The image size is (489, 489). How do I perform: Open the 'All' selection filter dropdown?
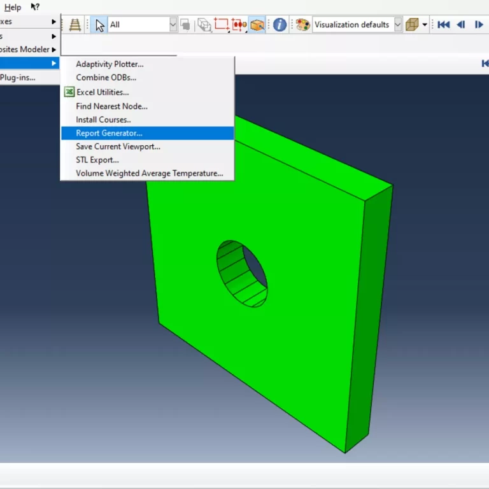pyautogui.click(x=173, y=25)
